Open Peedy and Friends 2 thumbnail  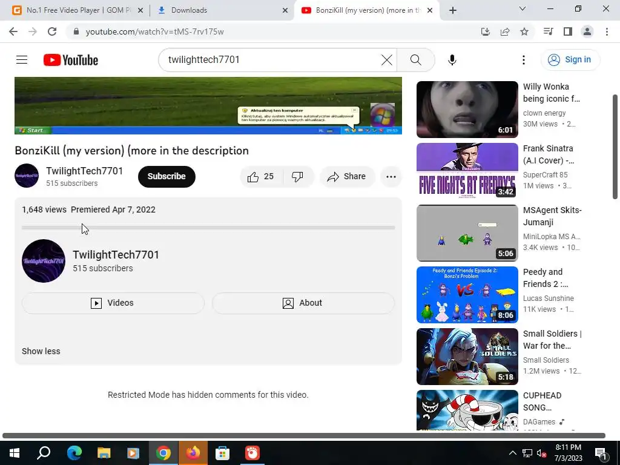467,295
